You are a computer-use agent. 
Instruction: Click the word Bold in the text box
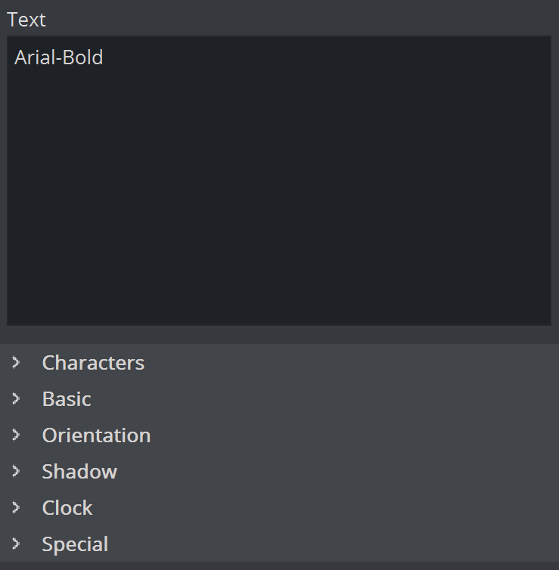coord(82,57)
